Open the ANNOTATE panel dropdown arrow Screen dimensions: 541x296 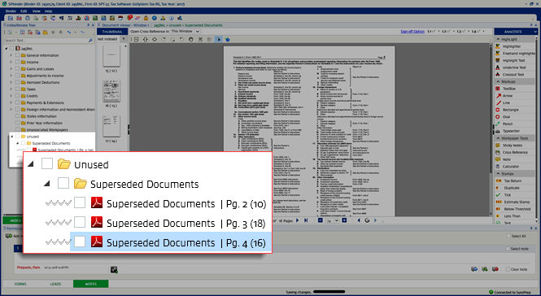[x=534, y=32]
